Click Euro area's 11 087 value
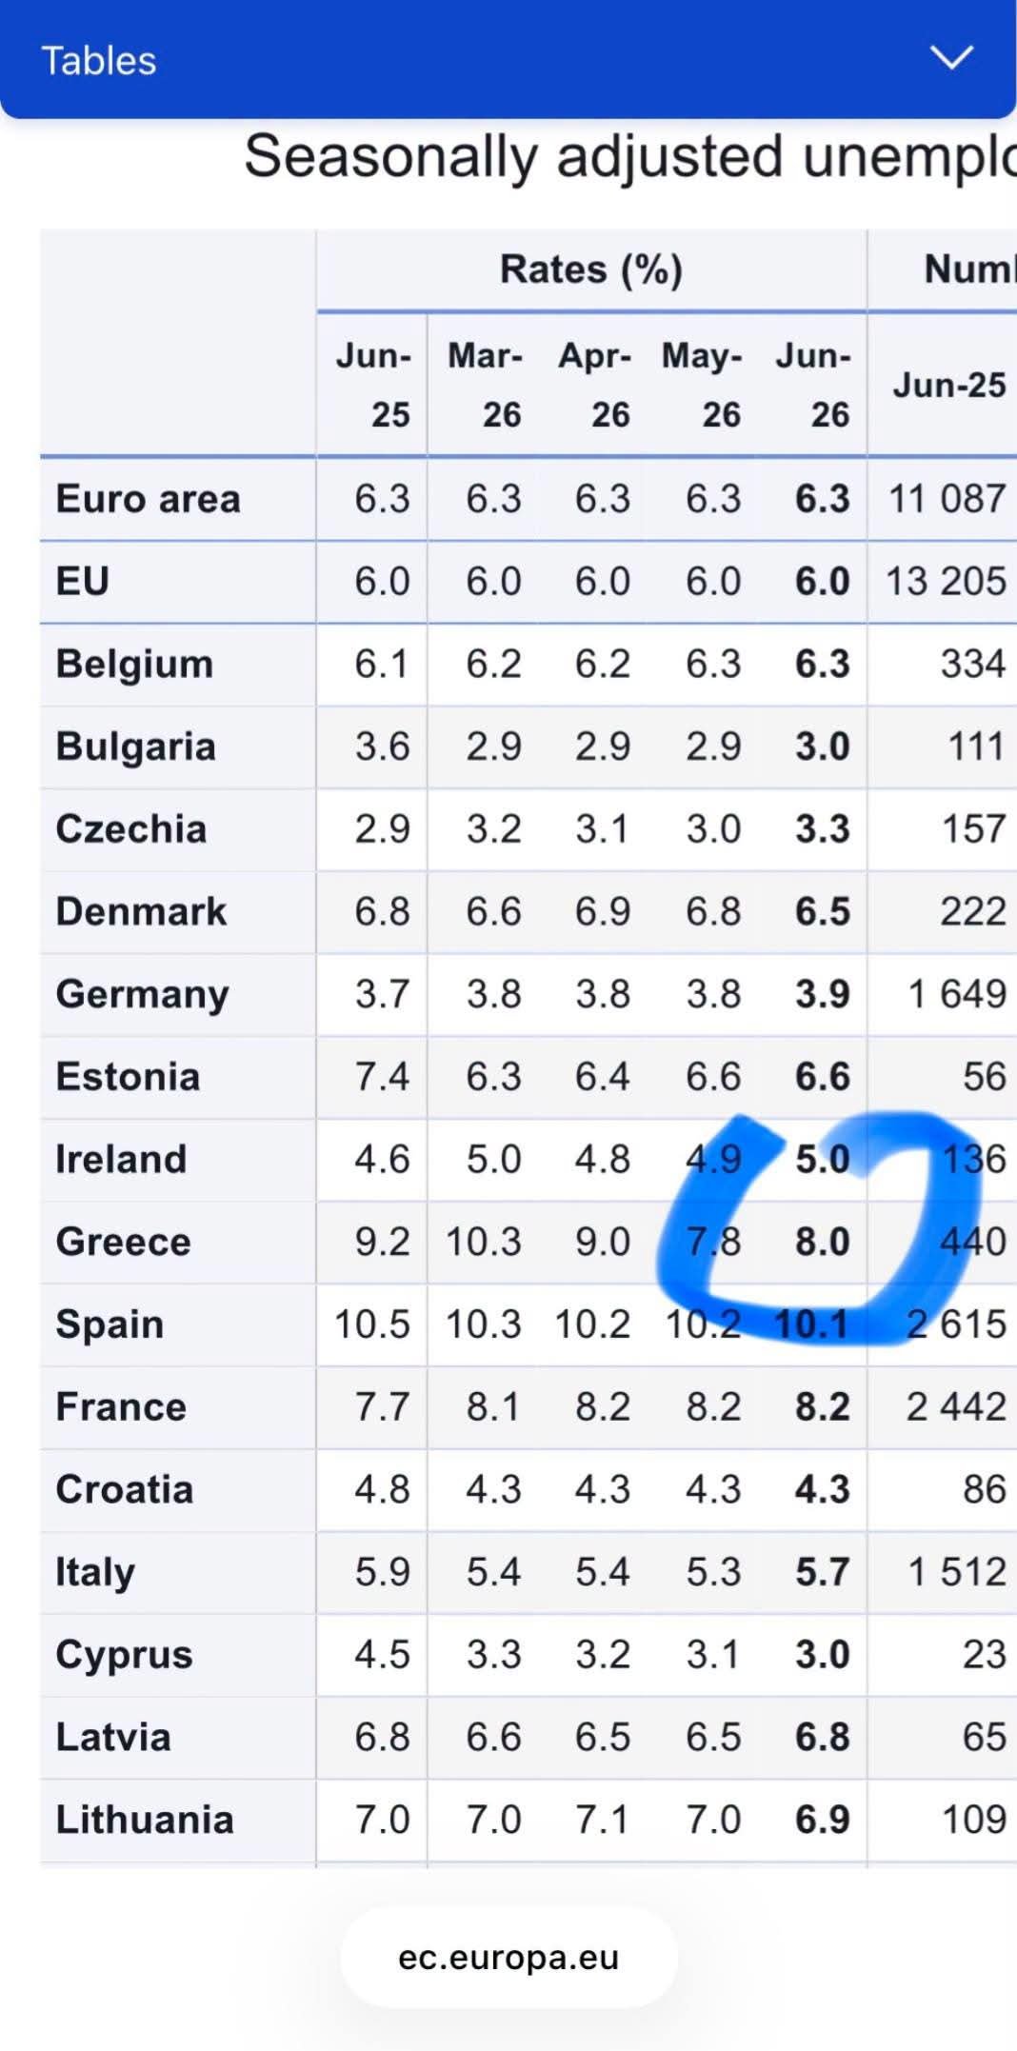Image resolution: width=1017 pixels, height=2051 pixels. click(x=947, y=499)
